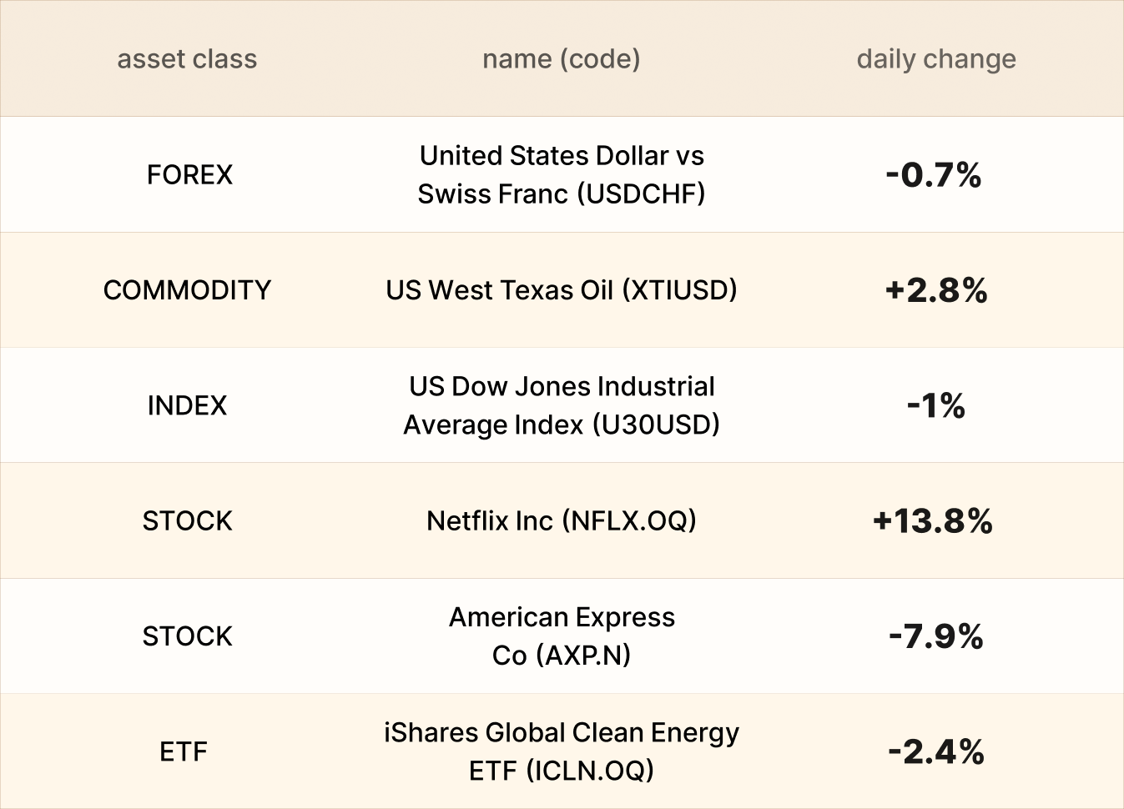Click the 'asset class' column header
The height and width of the screenshot is (809, 1124).
pyautogui.click(x=187, y=59)
